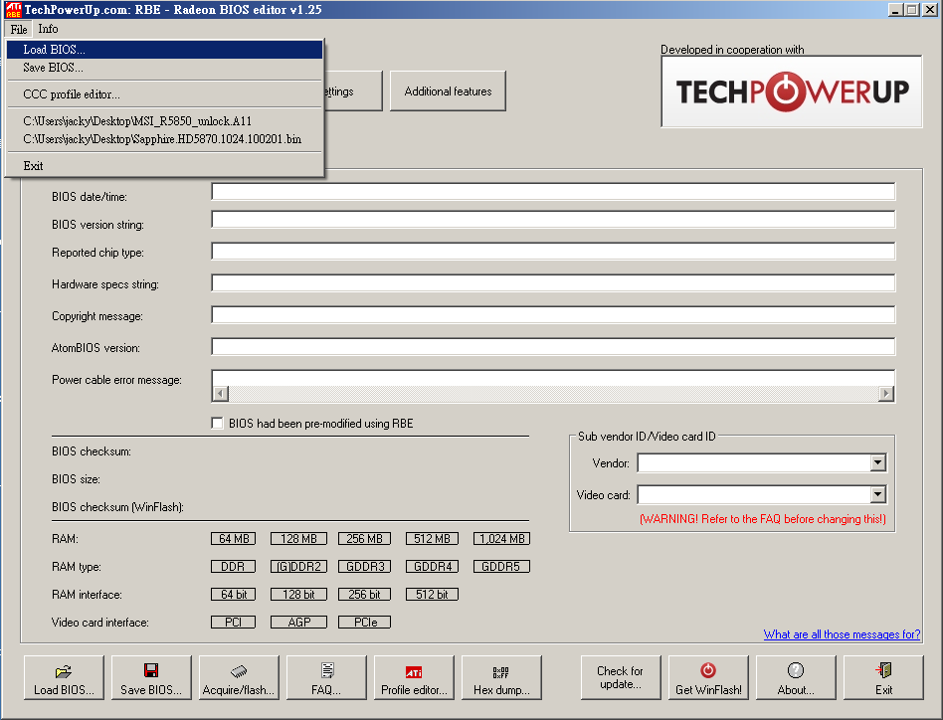
Task: Click left arrow of error message scrollbar
Action: pyautogui.click(x=221, y=394)
